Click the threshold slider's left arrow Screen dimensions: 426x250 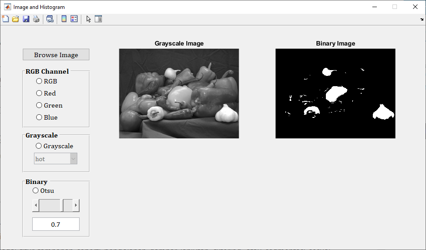point(36,206)
